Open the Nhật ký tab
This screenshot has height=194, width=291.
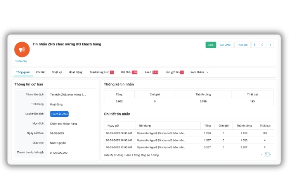57,72
